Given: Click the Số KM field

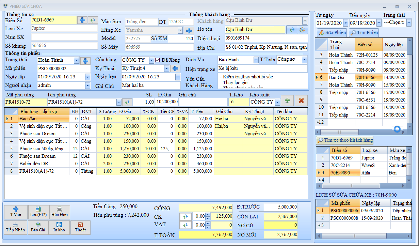Looking at the screenshot, I should 181,39.
